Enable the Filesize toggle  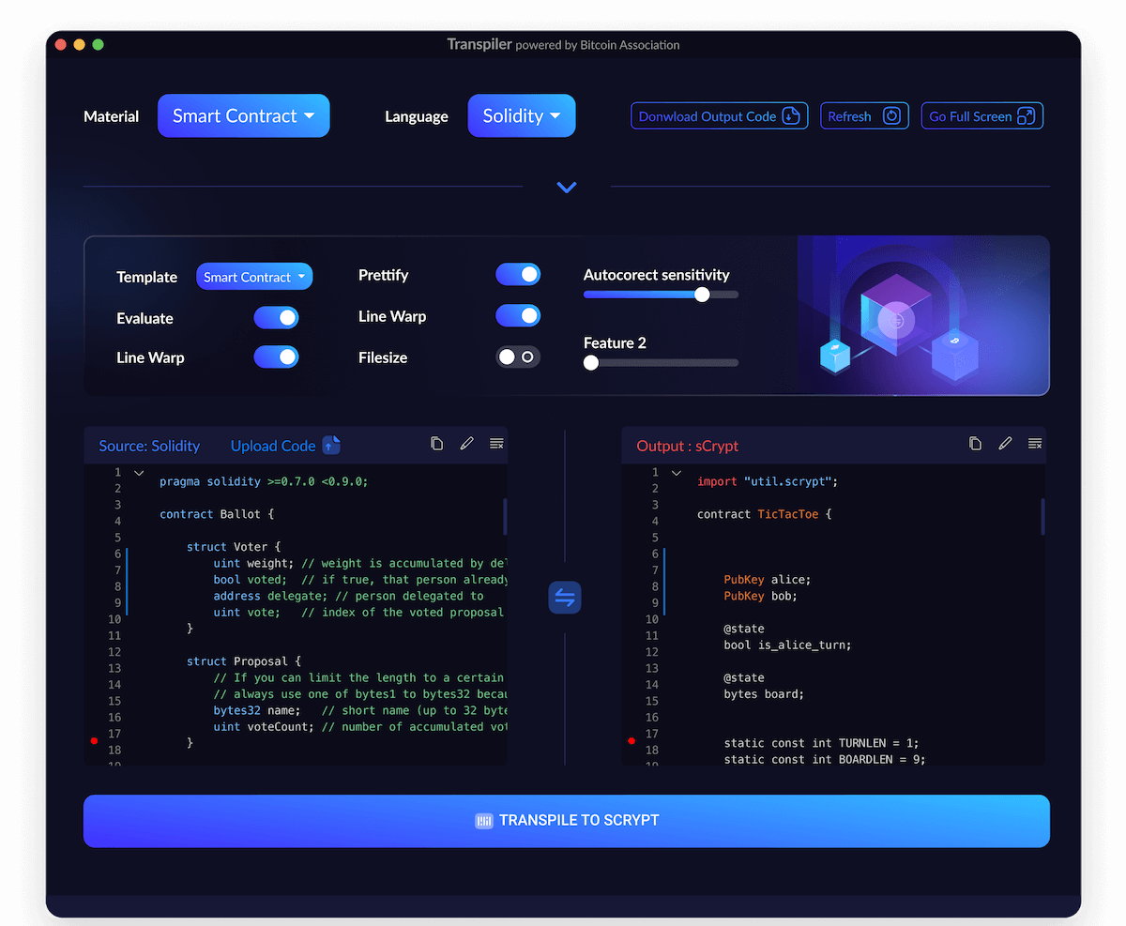(x=518, y=357)
